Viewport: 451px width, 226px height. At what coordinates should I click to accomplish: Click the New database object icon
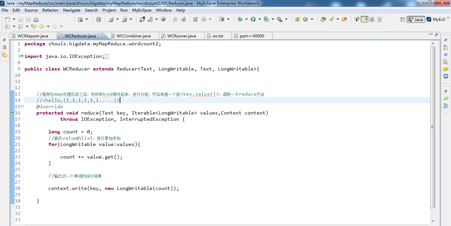coord(81,19)
